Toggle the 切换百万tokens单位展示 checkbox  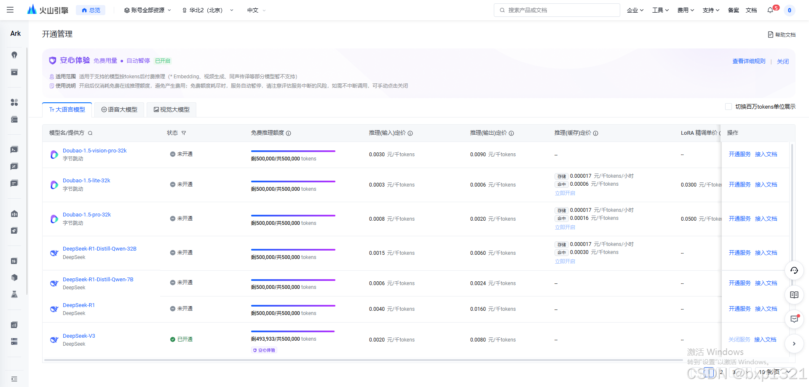click(x=728, y=107)
